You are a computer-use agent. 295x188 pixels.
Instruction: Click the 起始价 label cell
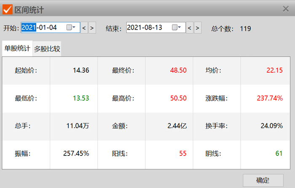click(x=26, y=71)
